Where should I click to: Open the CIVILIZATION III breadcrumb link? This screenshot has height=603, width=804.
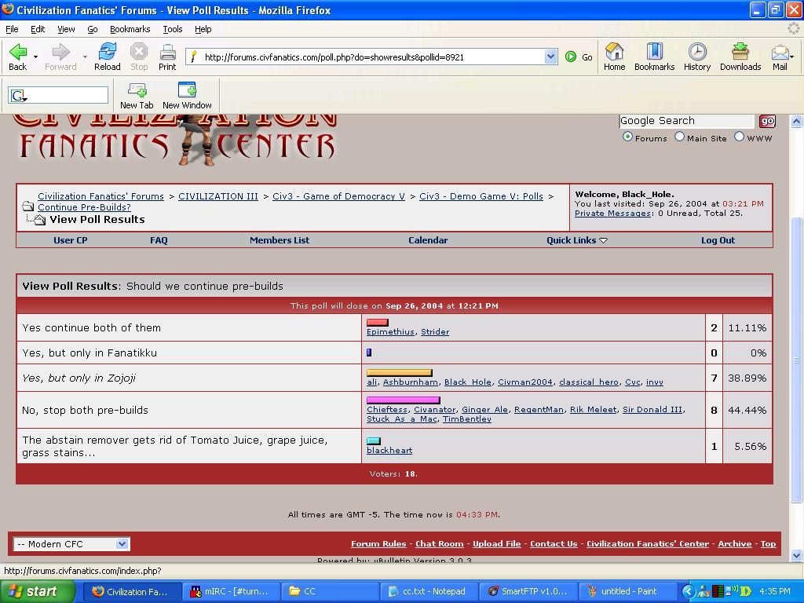(x=218, y=196)
